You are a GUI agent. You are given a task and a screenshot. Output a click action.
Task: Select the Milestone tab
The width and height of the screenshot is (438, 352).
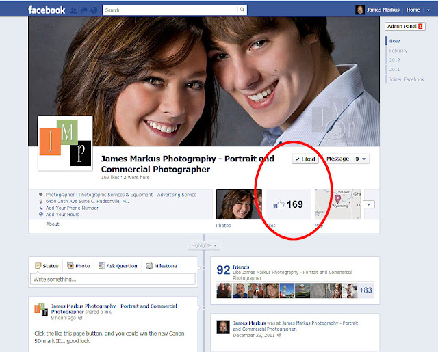click(162, 266)
